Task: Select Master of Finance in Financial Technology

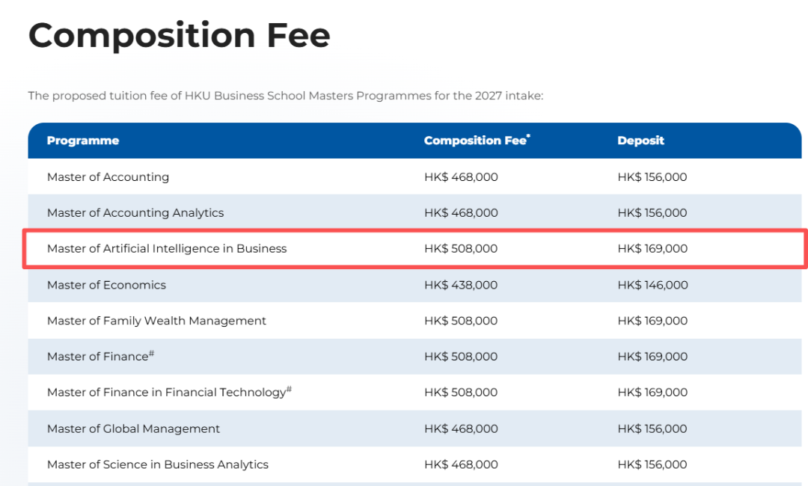Action: pos(169,392)
